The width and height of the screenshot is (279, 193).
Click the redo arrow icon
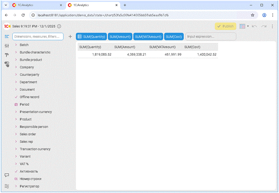click(x=263, y=26)
